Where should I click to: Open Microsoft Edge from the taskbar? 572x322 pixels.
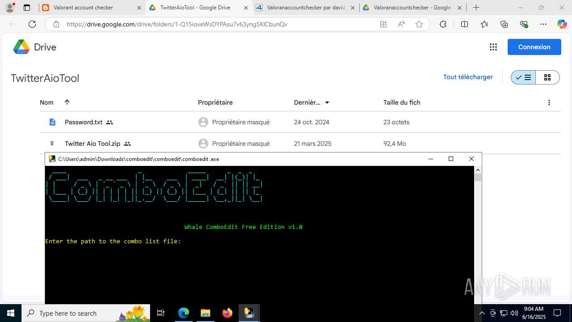pos(184,313)
